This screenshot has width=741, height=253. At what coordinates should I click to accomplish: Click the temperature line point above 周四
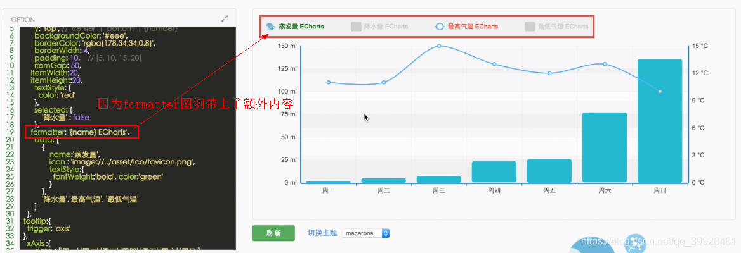(494, 64)
